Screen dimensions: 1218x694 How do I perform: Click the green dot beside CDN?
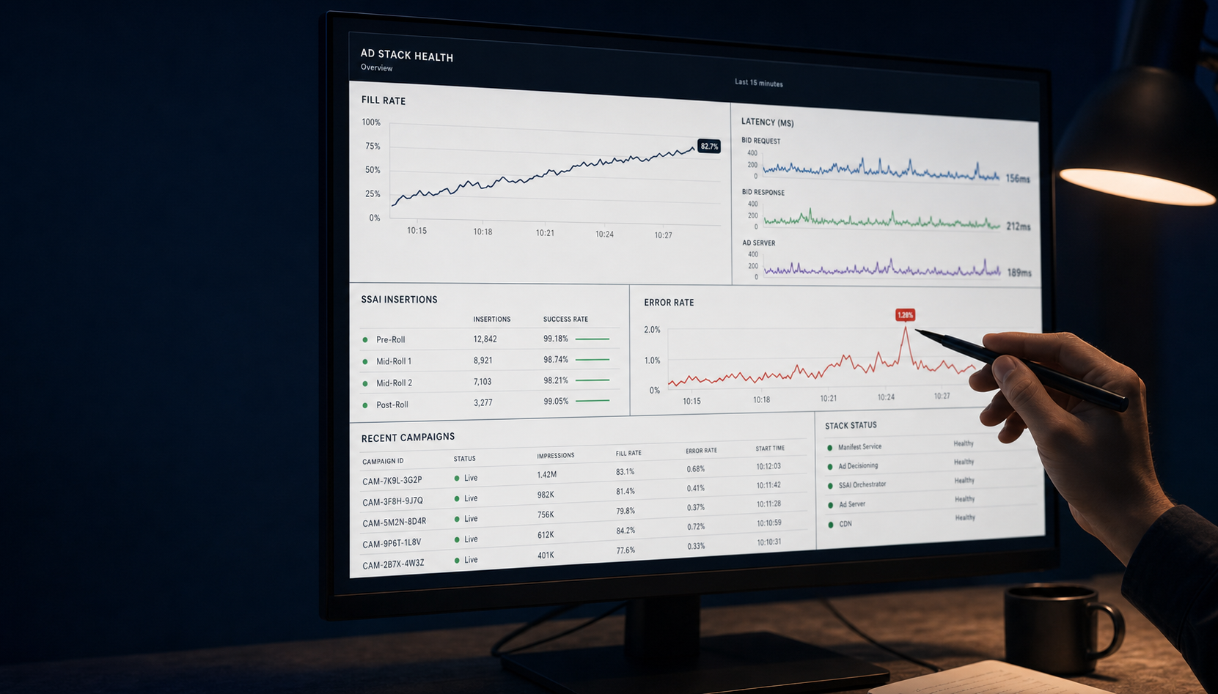point(830,525)
